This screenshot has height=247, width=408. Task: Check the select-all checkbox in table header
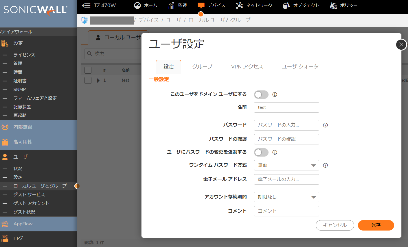88,70
